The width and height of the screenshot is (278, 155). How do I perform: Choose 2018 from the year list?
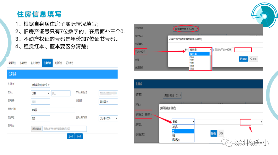pyautogui.click(x=199, y=63)
